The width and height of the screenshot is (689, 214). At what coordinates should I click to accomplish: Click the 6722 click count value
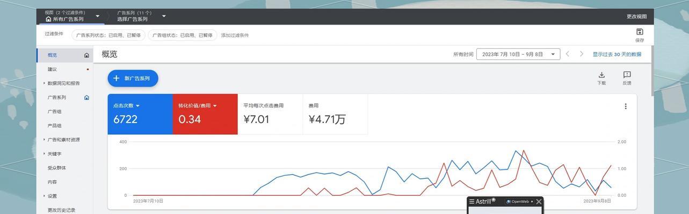tap(125, 119)
